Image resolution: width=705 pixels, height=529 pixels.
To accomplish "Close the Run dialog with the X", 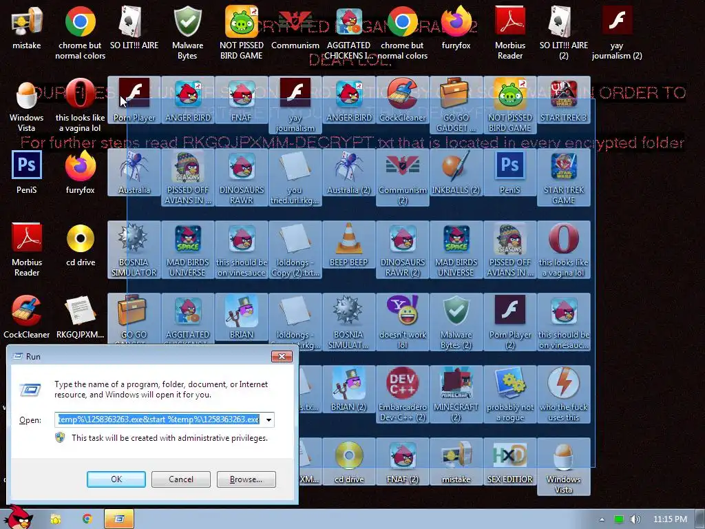I will tap(282, 356).
